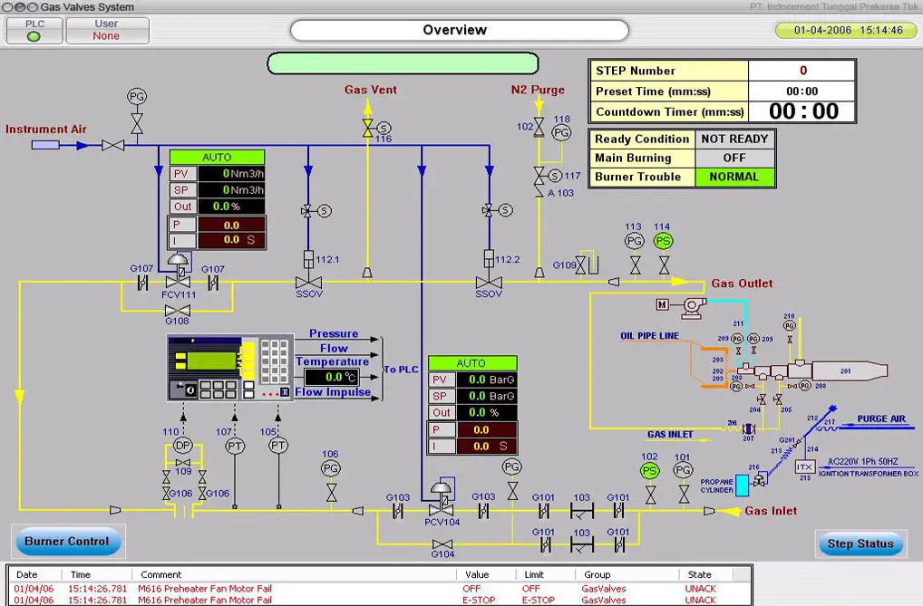Click the State column header in alarm list

point(699,574)
